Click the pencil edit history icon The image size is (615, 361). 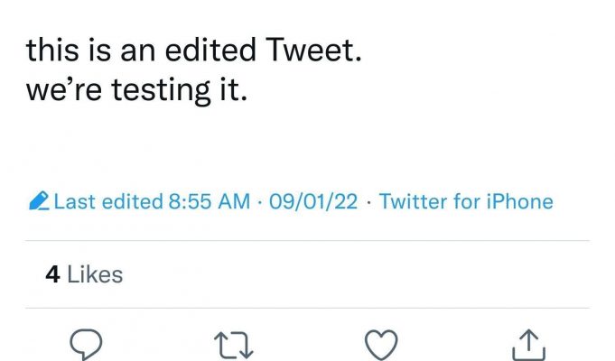(39, 201)
